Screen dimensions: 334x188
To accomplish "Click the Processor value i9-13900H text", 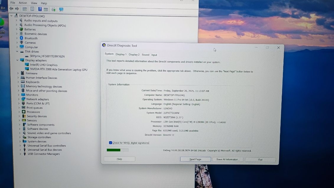I will (195, 122).
